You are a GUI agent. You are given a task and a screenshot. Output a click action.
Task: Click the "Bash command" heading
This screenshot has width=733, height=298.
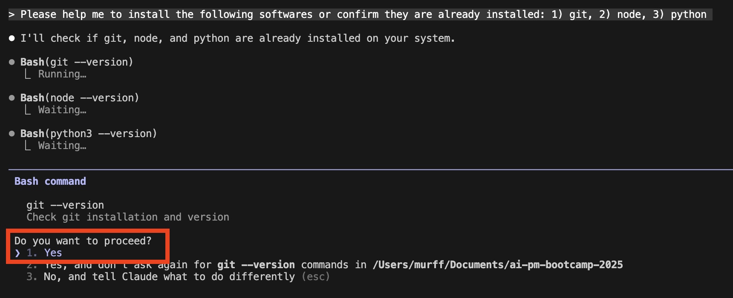pyautogui.click(x=50, y=181)
